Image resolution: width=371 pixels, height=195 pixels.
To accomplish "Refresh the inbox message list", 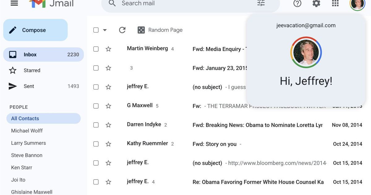I will [x=122, y=30].
